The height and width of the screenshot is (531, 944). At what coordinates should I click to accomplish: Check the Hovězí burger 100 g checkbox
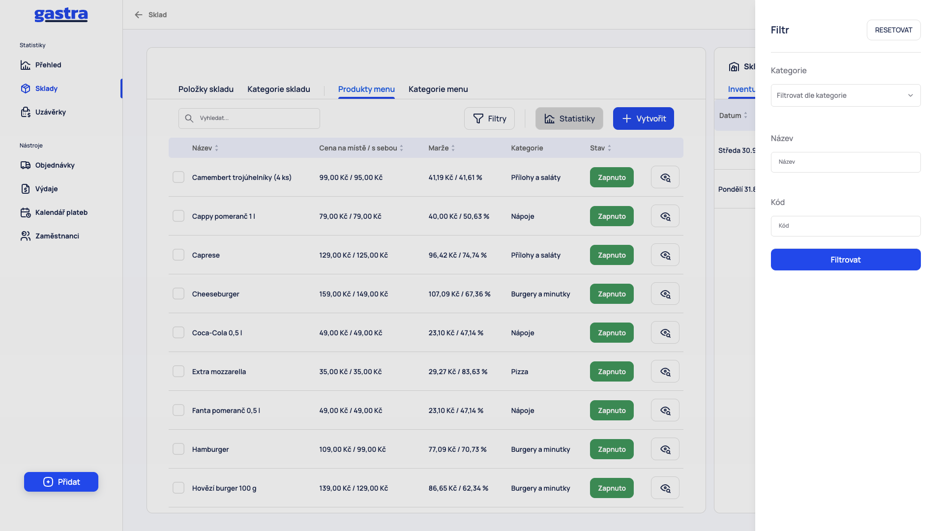(x=178, y=488)
